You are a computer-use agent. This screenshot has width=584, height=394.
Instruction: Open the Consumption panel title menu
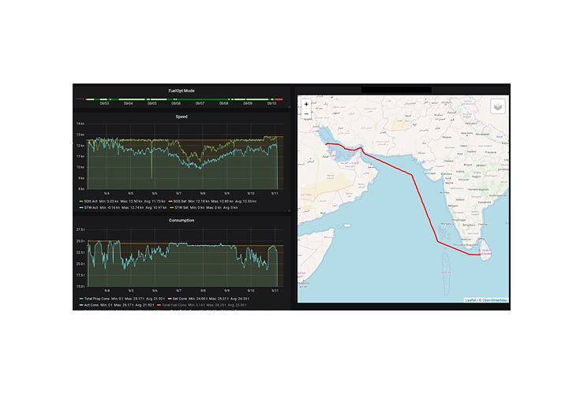coord(182,220)
